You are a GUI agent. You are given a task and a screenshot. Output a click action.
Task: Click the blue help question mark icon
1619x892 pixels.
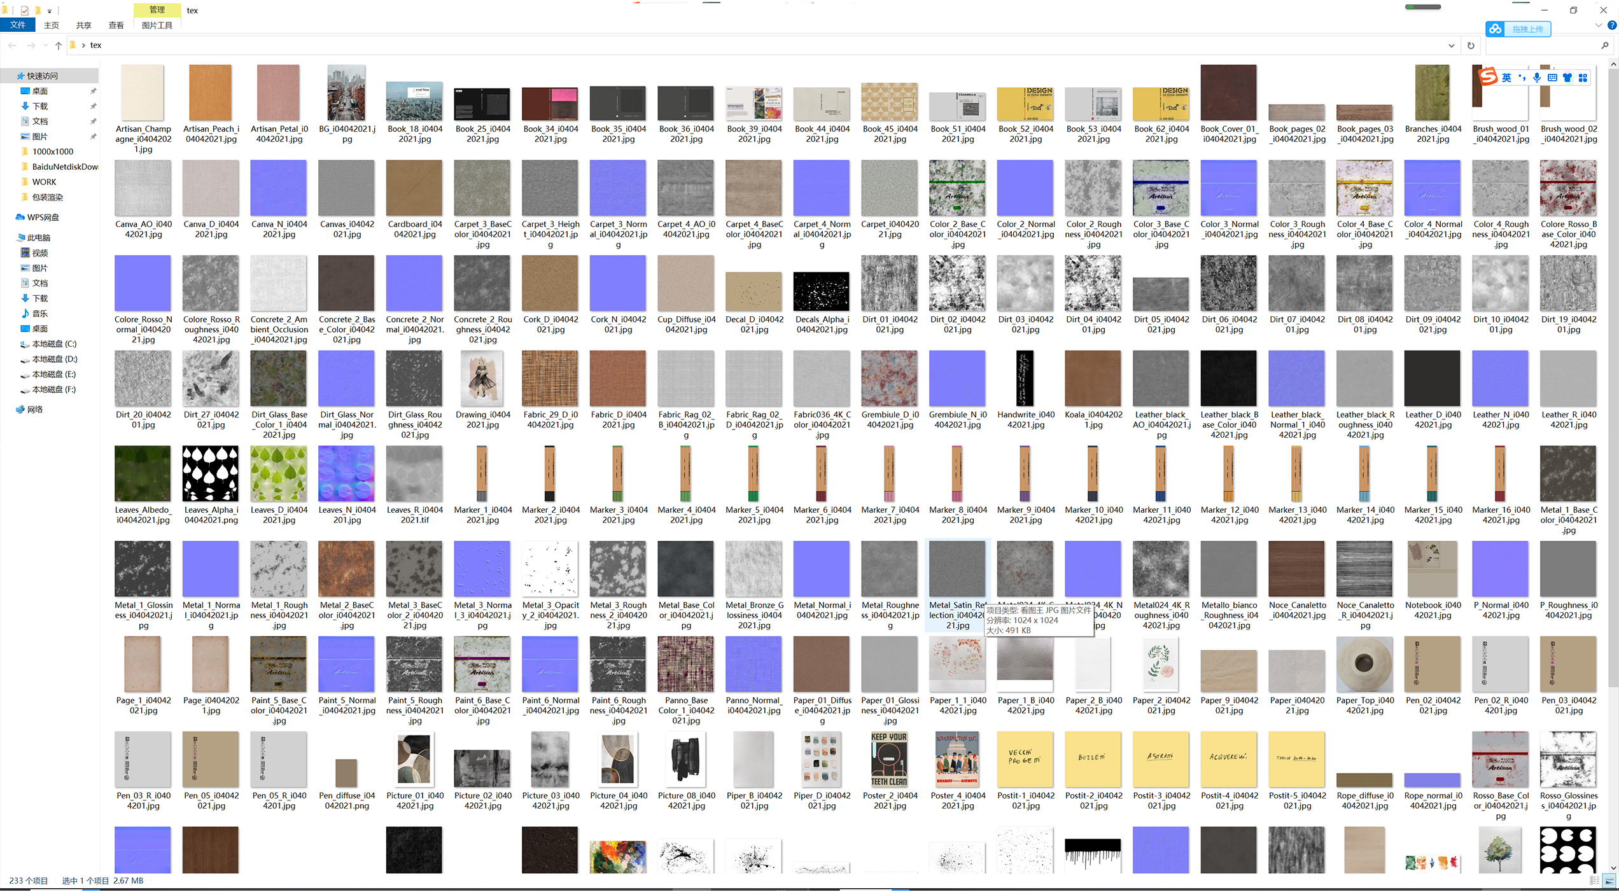click(x=1612, y=25)
